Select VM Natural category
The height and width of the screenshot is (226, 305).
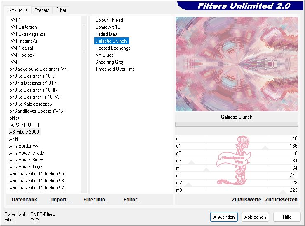[21, 48]
